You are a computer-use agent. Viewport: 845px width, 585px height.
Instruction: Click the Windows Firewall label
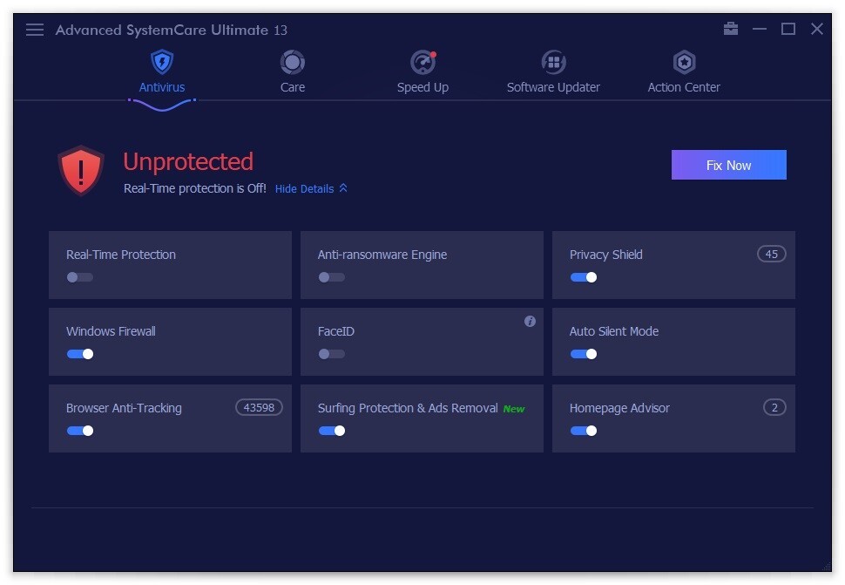click(111, 331)
